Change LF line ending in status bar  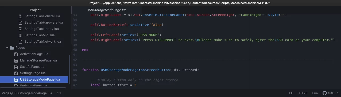(x=291, y=93)
